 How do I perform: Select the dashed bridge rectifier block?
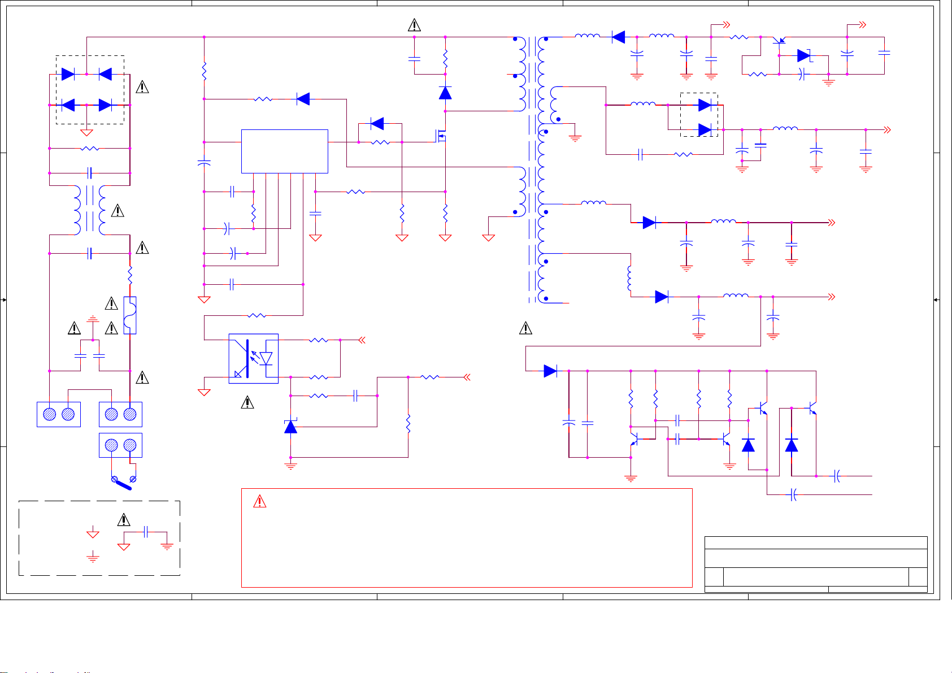90,90
